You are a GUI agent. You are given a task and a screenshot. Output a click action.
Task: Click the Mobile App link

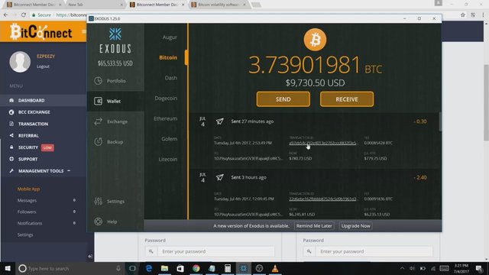pos(28,189)
